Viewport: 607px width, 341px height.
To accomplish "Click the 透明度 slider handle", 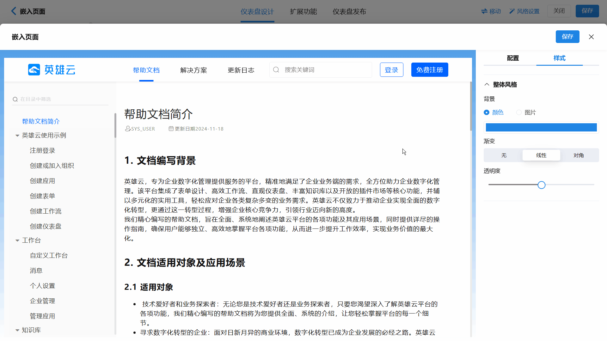I will (542, 185).
